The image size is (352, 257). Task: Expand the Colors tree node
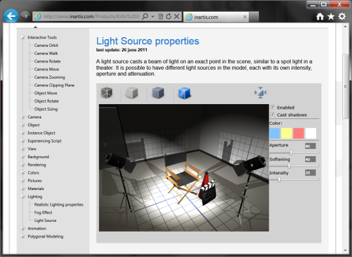point(22,173)
